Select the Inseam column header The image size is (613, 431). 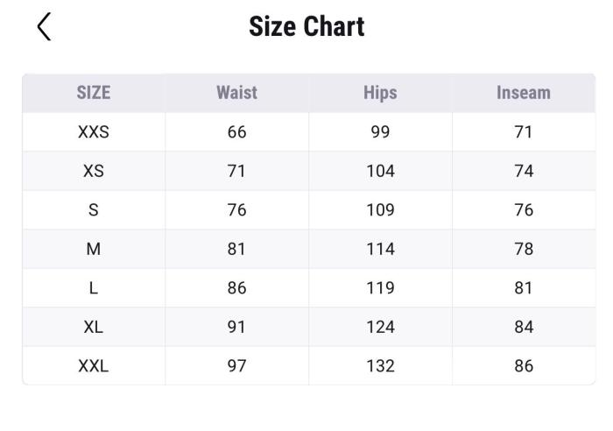(524, 93)
